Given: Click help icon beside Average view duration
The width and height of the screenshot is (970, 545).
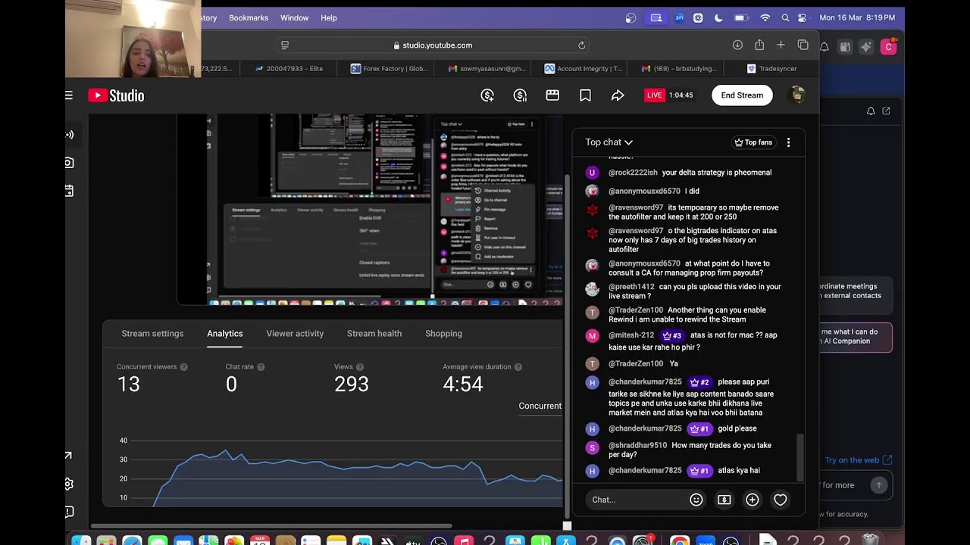Looking at the screenshot, I should tap(518, 367).
